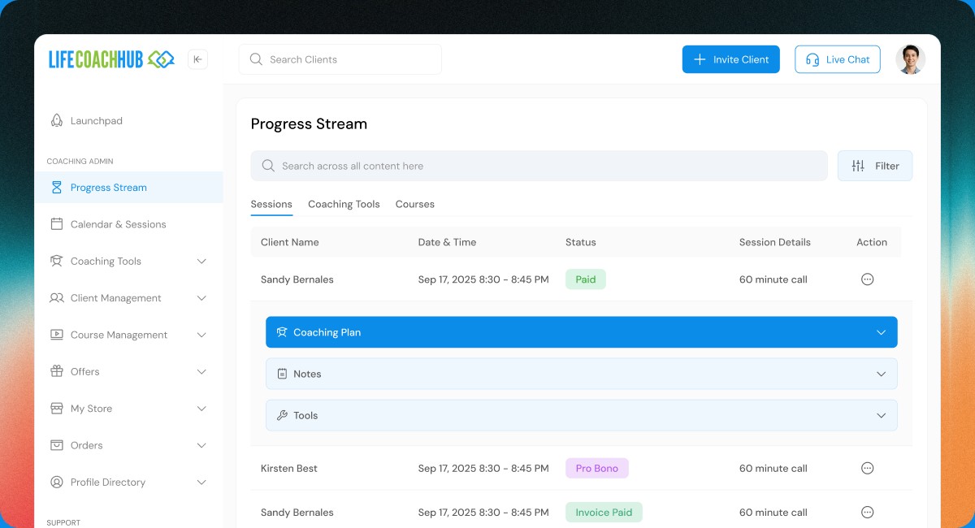Image resolution: width=975 pixels, height=528 pixels.
Task: Expand the Tools accordion chevron
Action: [x=882, y=415]
